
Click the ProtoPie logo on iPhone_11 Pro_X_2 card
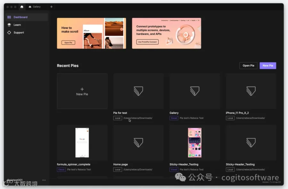click(251, 91)
